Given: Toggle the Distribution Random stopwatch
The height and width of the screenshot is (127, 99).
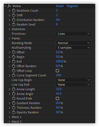Looking at the screenshot, I should [14, 20].
